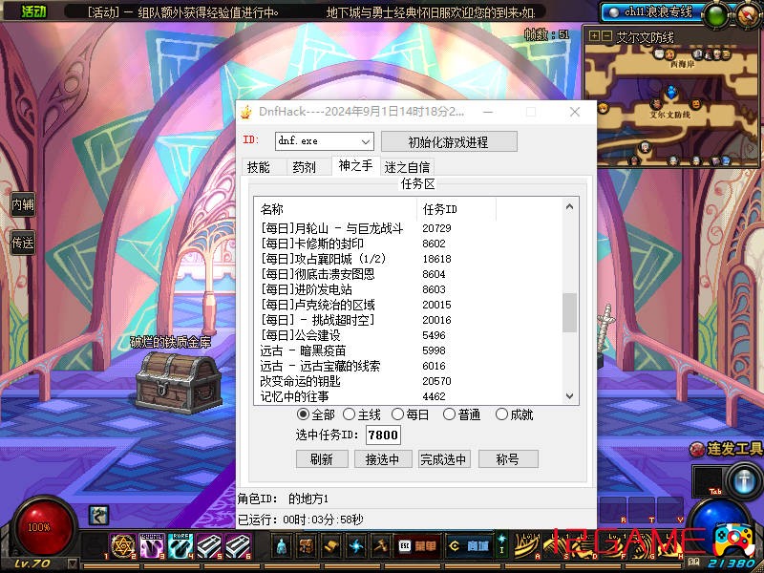Click the quest list scrollbar thumb
The width and height of the screenshot is (764, 573).
[x=569, y=312]
